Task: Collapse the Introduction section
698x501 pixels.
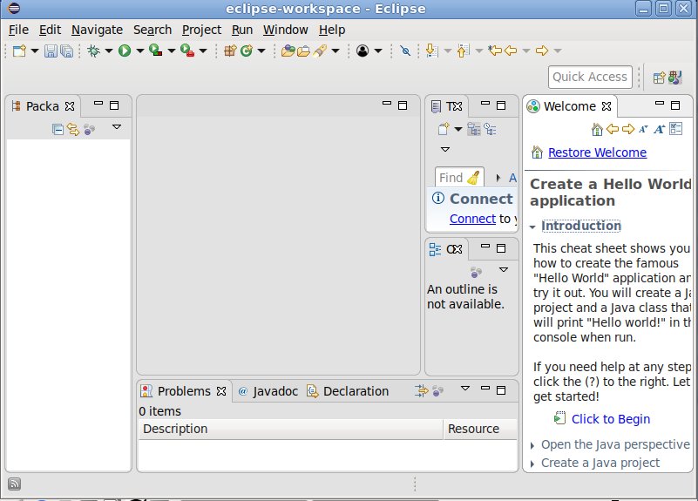Action: pos(532,227)
